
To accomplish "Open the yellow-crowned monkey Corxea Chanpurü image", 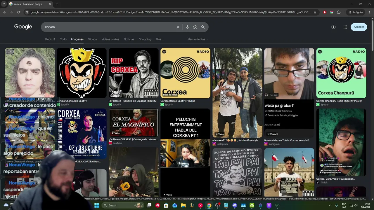I will [82, 73].
